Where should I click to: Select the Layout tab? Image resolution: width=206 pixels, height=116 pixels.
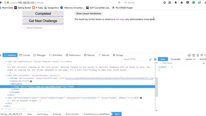tap(191, 59)
